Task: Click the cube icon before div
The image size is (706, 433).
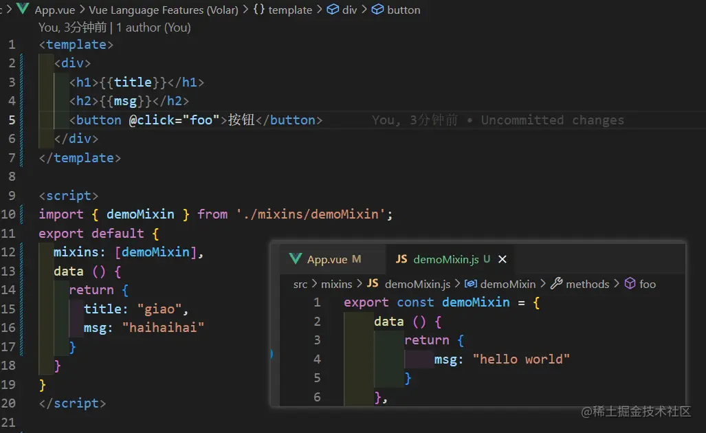Action: click(333, 10)
